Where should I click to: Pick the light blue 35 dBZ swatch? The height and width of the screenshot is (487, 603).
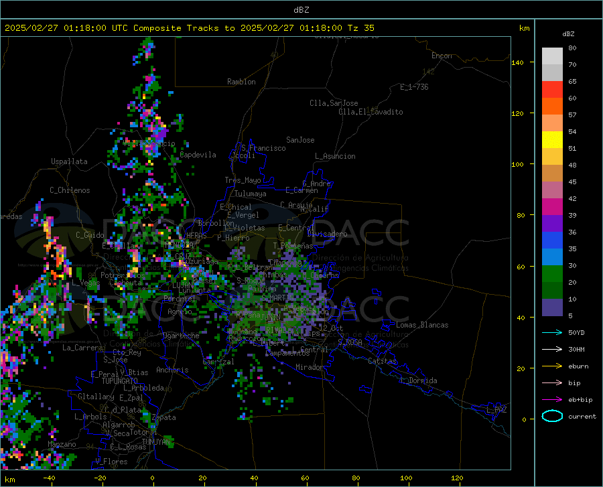point(552,257)
